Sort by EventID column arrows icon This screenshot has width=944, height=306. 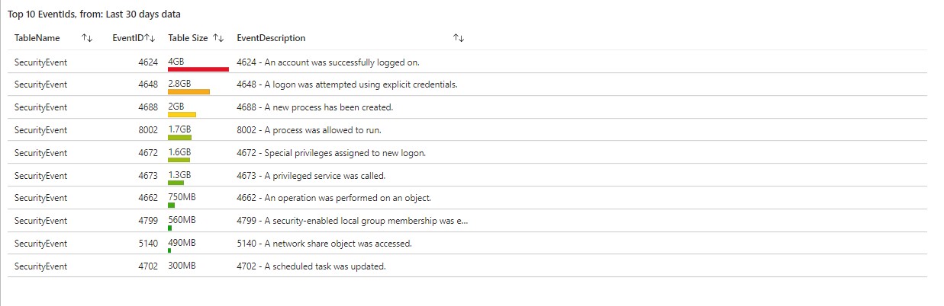(150, 38)
